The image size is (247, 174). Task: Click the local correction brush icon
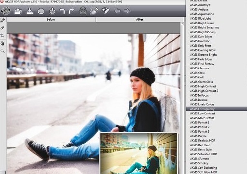(x=94, y=11)
